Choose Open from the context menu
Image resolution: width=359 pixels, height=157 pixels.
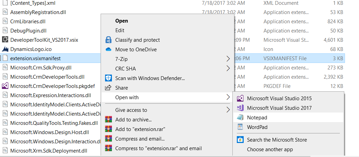(x=121, y=21)
